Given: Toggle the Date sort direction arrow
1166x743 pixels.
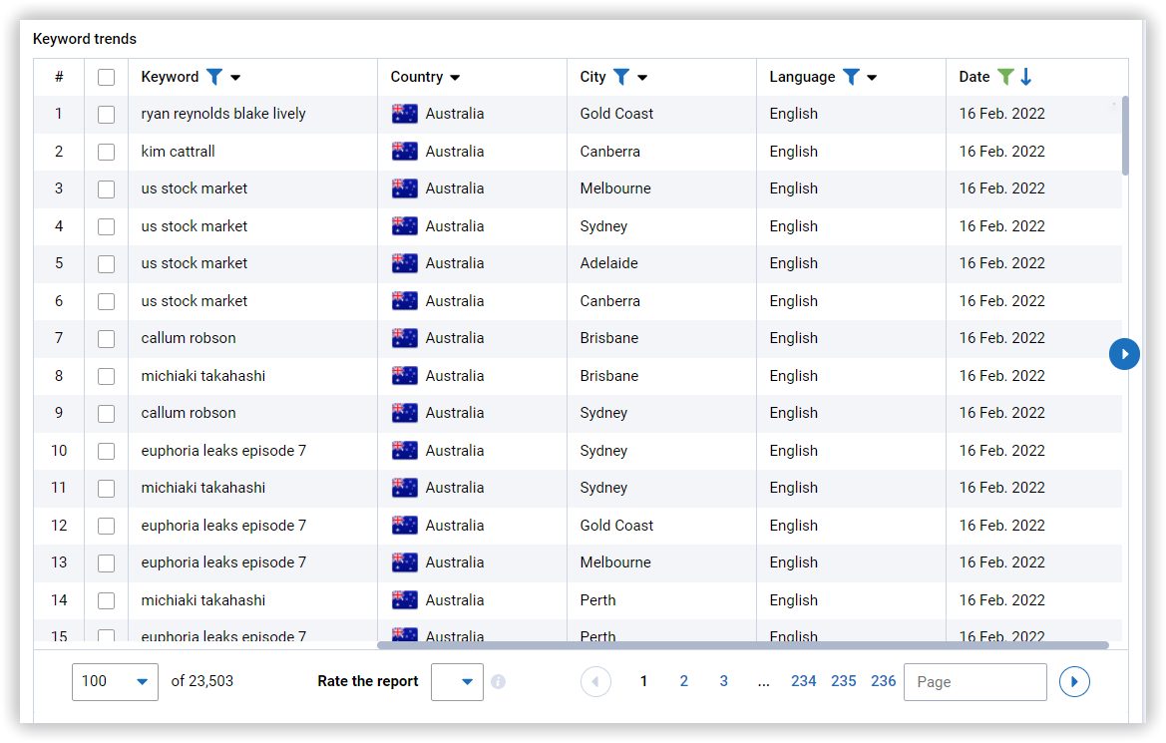Looking at the screenshot, I should [x=1026, y=77].
